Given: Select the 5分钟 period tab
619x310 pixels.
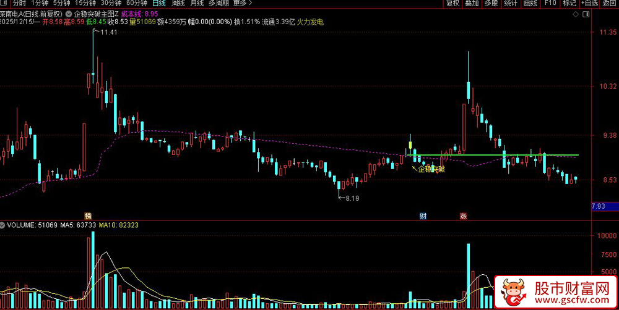Looking at the screenshot, I should pyautogui.click(x=61, y=3).
